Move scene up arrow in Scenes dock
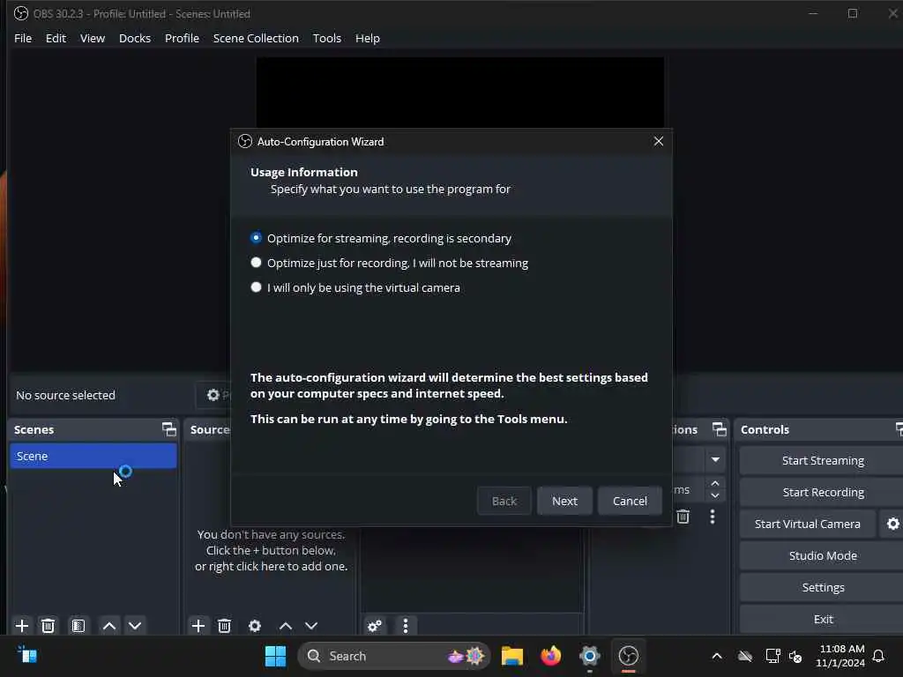 click(108, 626)
